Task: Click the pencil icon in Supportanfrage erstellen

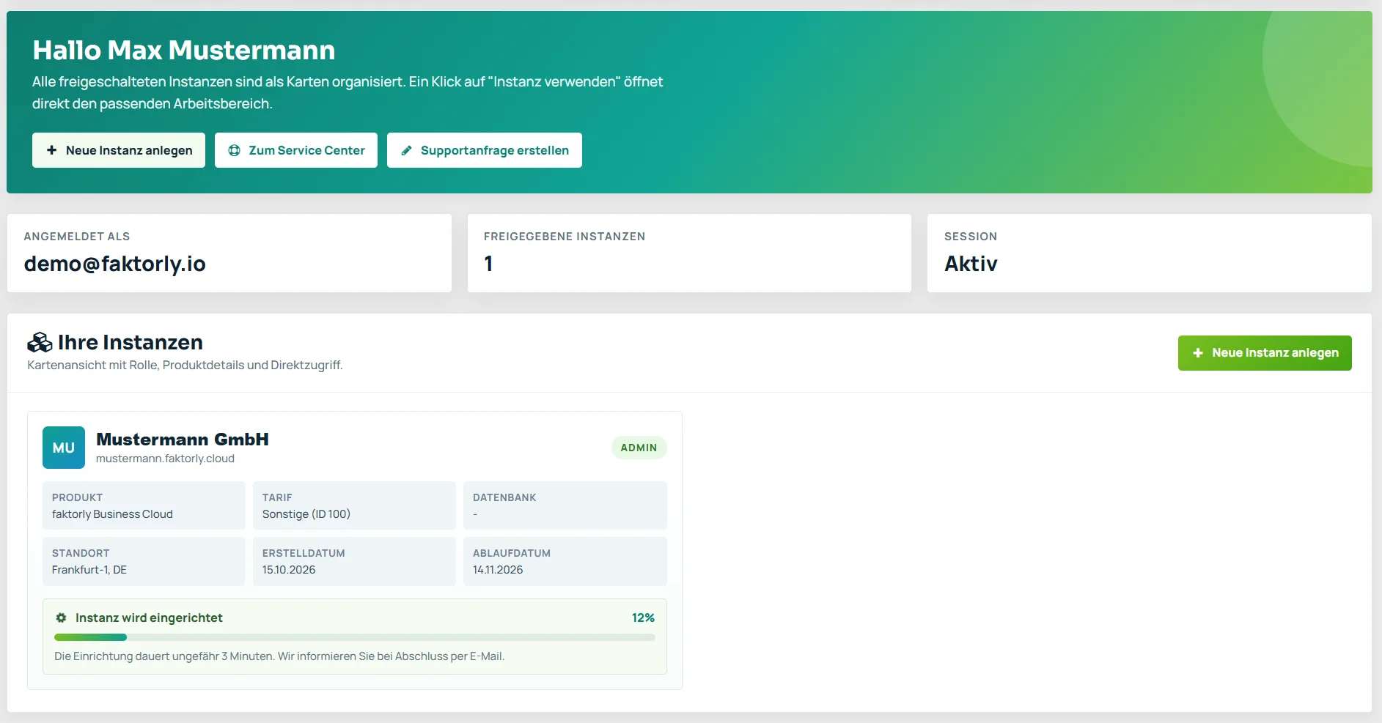Action: coord(406,150)
